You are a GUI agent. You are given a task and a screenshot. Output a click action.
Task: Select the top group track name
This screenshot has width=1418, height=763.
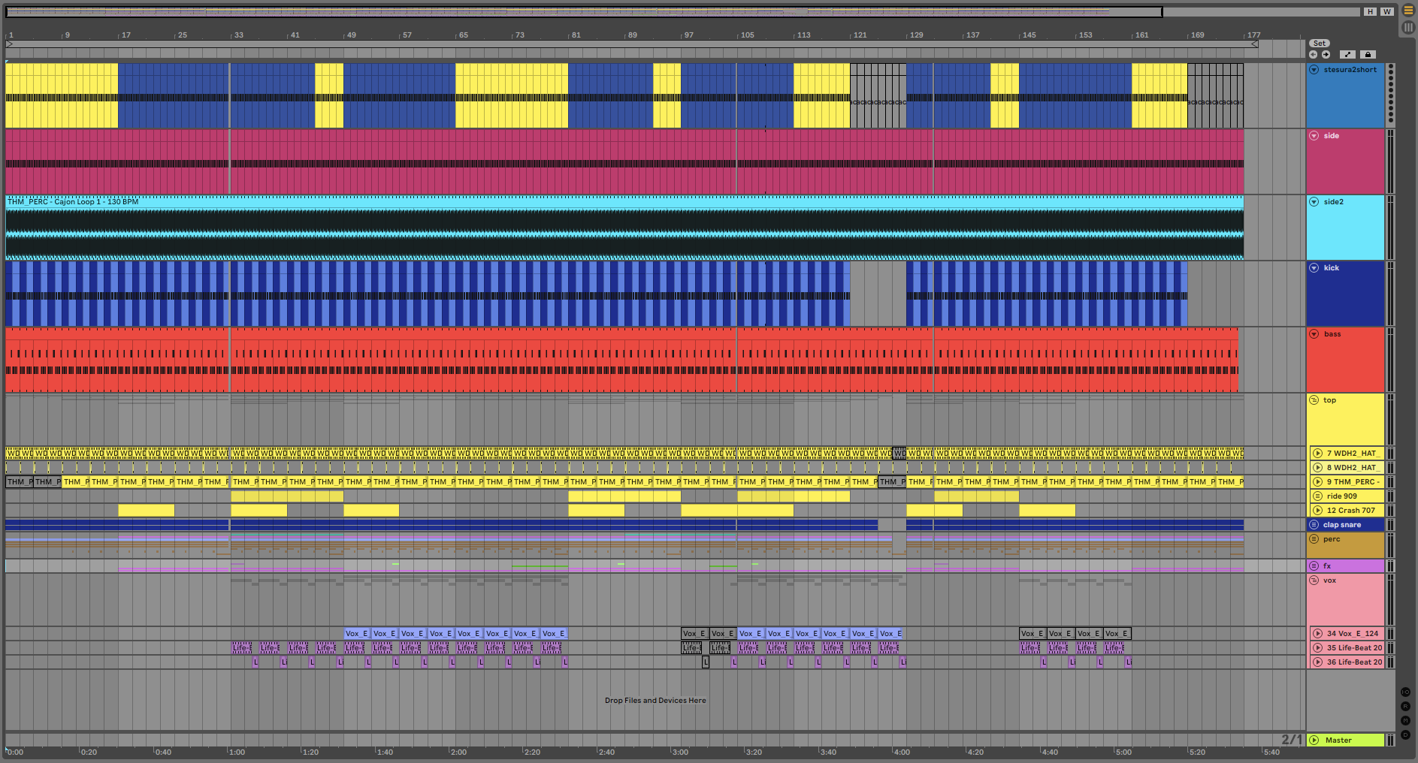1330,400
